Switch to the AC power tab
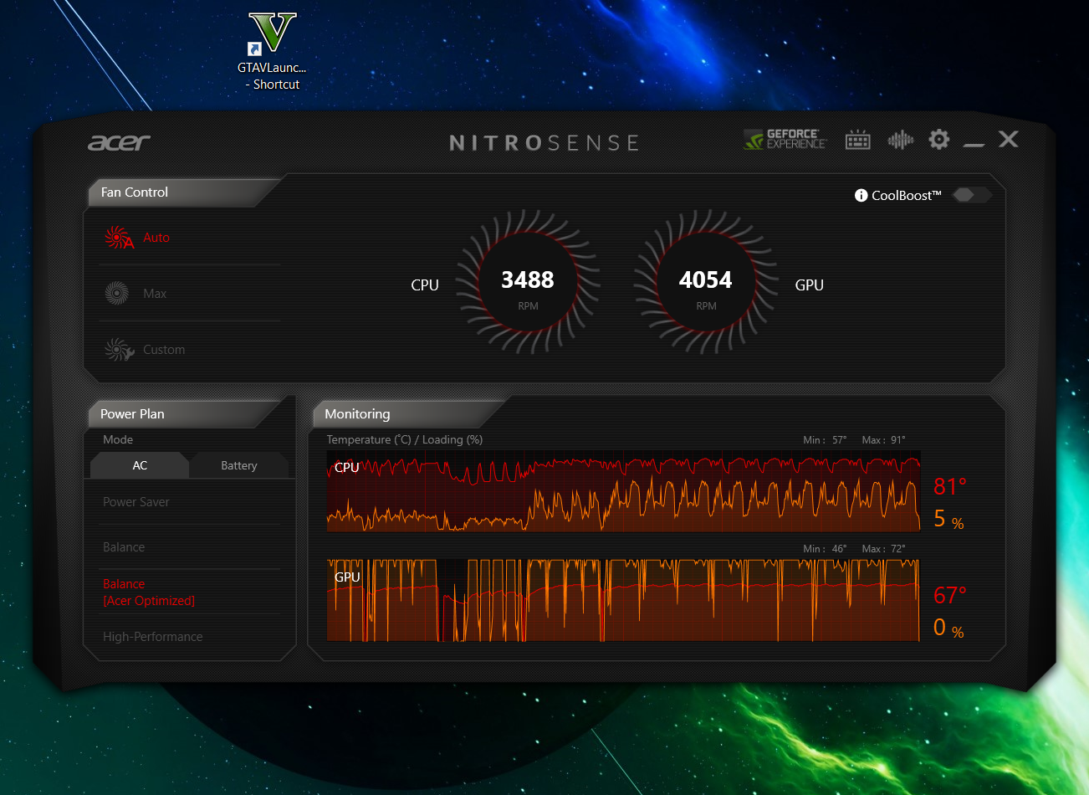This screenshot has height=795, width=1089. [x=140, y=465]
